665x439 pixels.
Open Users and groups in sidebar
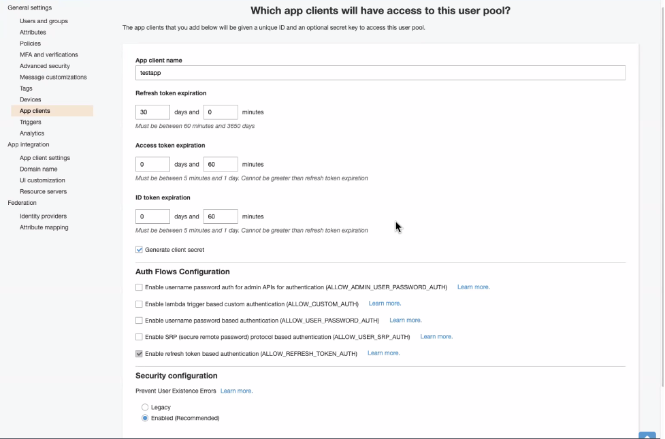click(x=44, y=21)
